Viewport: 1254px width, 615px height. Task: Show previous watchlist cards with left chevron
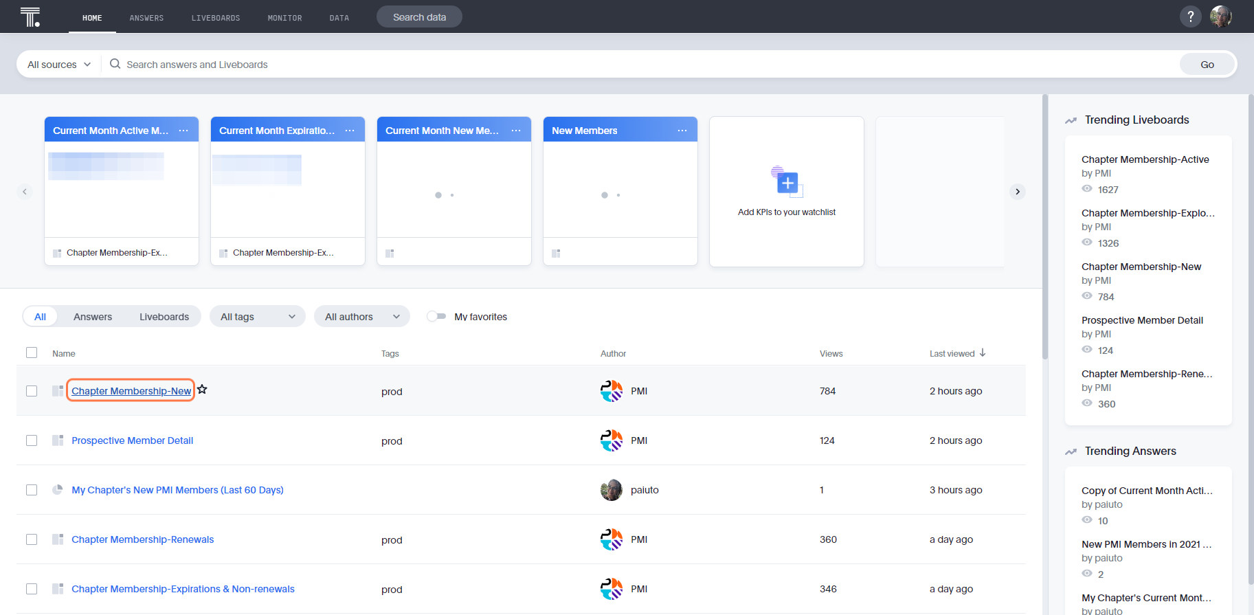[x=25, y=192]
